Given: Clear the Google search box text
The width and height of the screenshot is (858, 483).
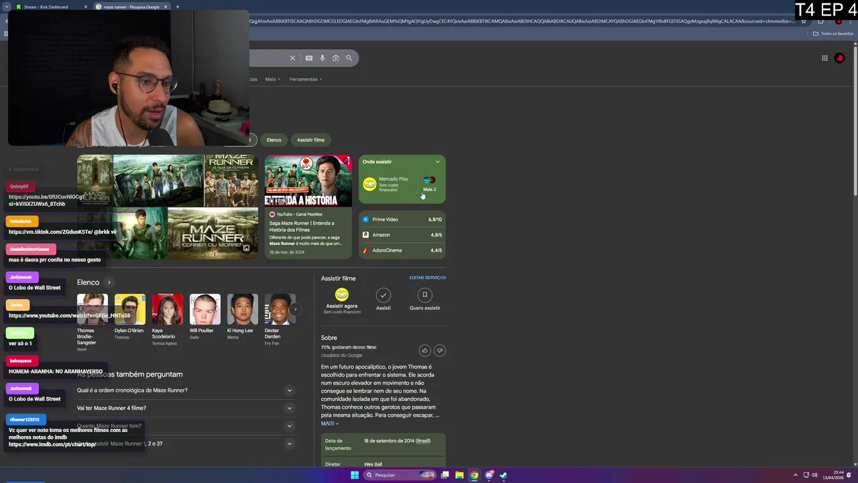Looking at the screenshot, I should click(x=292, y=58).
